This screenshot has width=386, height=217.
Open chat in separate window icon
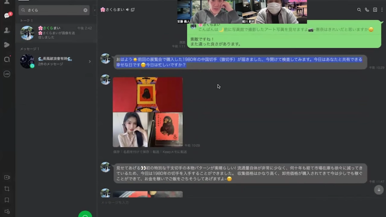click(x=133, y=9)
